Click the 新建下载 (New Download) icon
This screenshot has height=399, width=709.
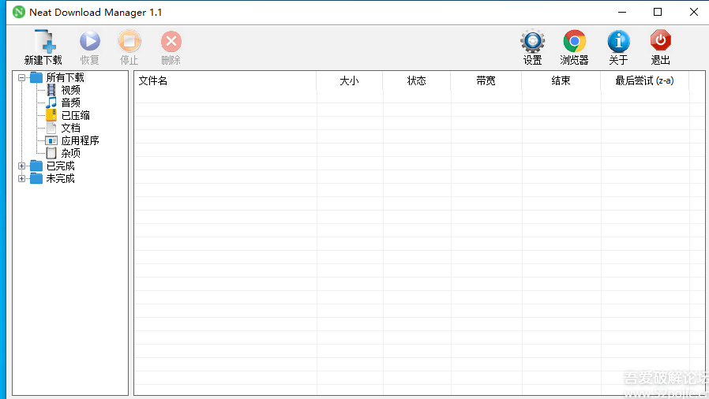[x=43, y=43]
